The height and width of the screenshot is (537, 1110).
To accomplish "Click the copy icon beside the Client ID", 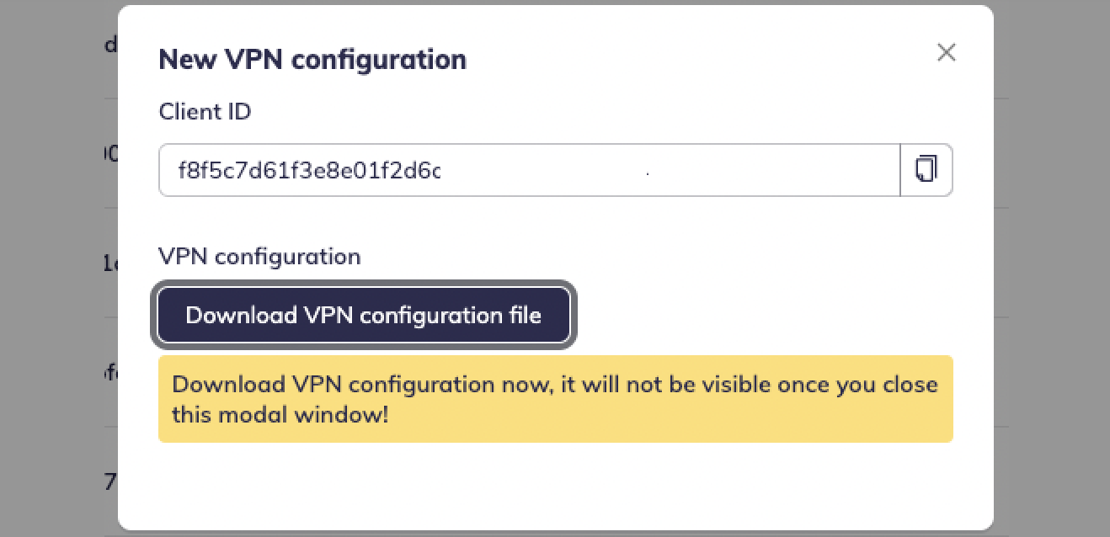I will click(926, 169).
